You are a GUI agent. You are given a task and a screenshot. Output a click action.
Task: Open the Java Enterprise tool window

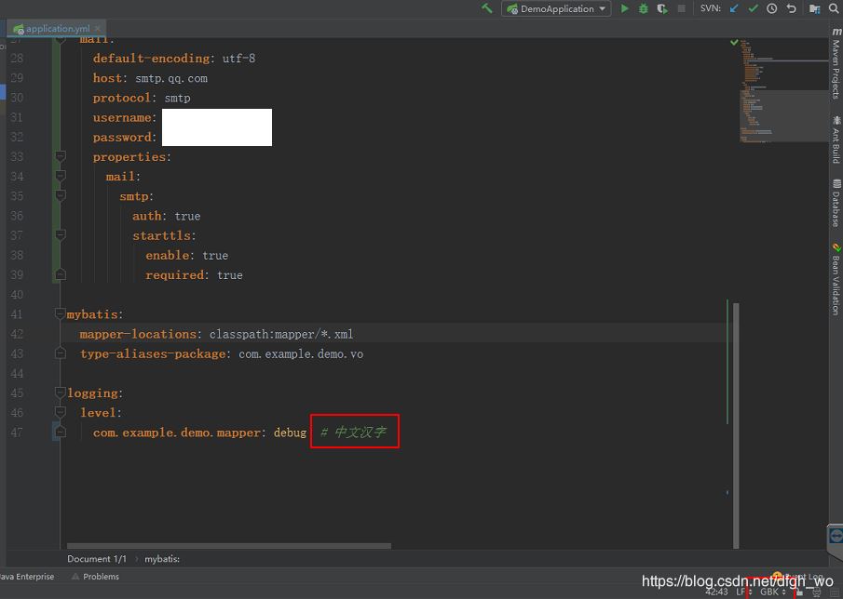coord(27,577)
